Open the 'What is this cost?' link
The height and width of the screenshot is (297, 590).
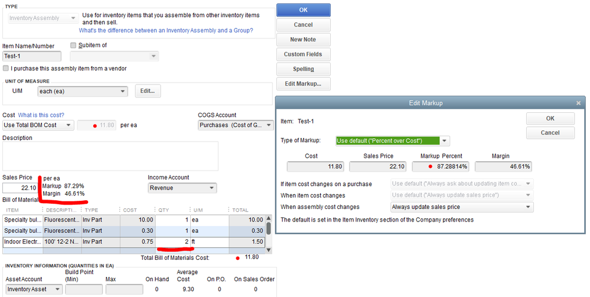coord(41,115)
